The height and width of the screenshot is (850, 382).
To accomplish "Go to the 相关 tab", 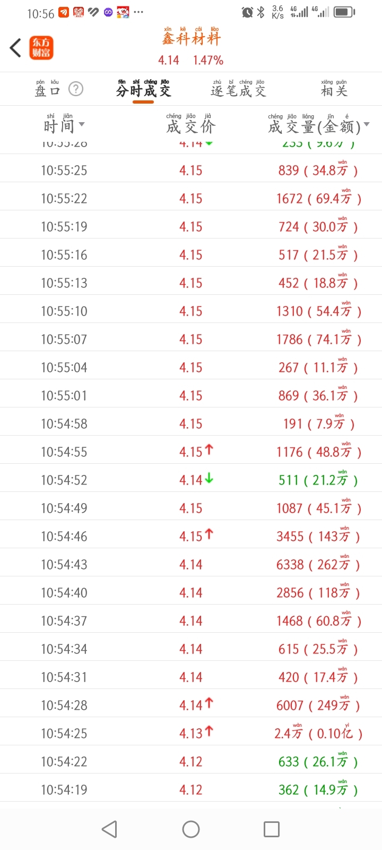I will coord(334,91).
